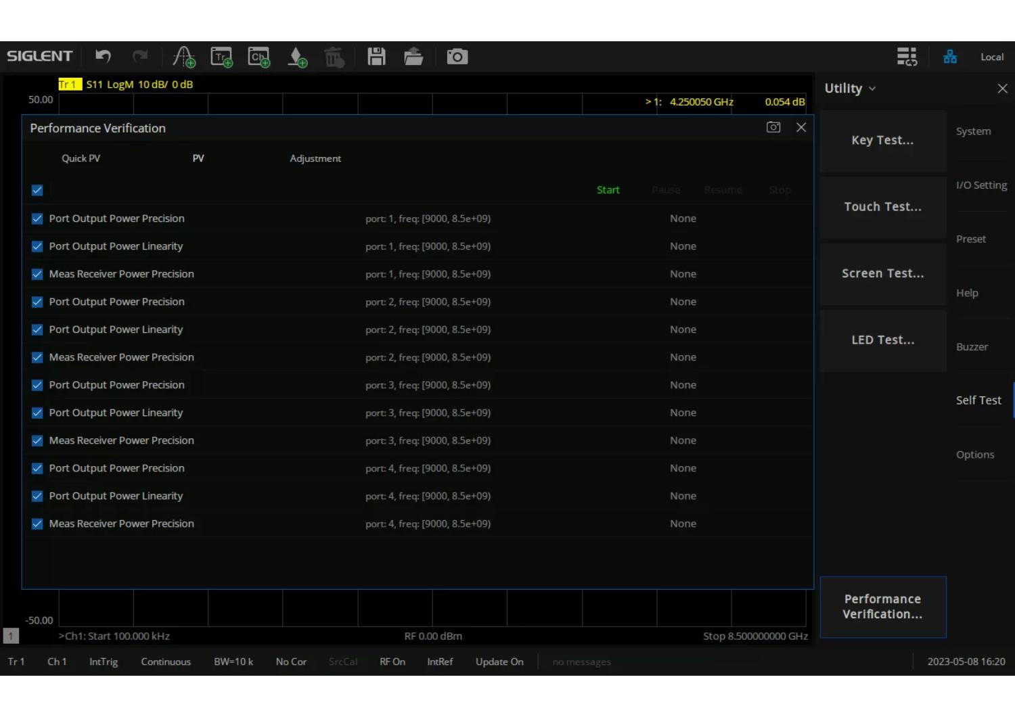
Task: Open the recall file folder icon
Action: pyautogui.click(x=413, y=57)
